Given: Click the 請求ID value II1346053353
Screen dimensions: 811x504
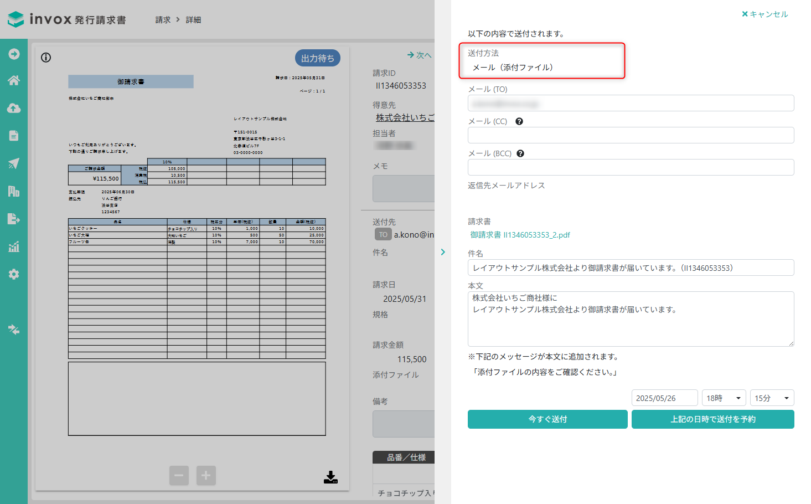Looking at the screenshot, I should click(401, 86).
